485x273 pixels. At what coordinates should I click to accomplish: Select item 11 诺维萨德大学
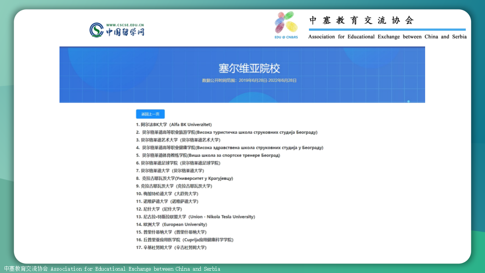click(167, 201)
